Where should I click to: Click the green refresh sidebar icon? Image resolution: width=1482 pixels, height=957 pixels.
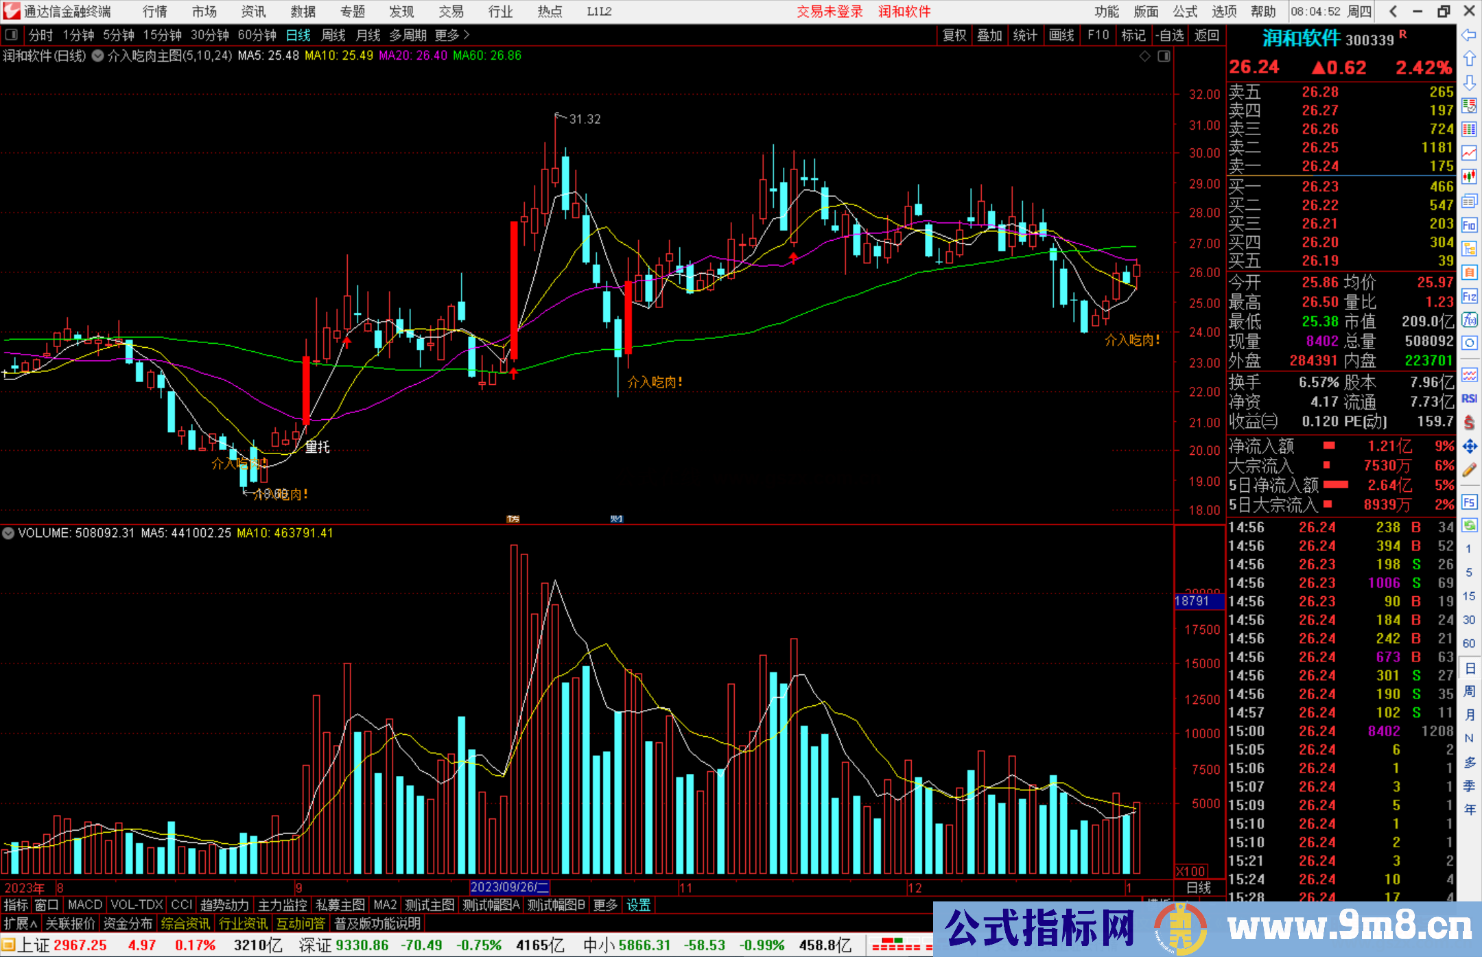(x=1469, y=525)
